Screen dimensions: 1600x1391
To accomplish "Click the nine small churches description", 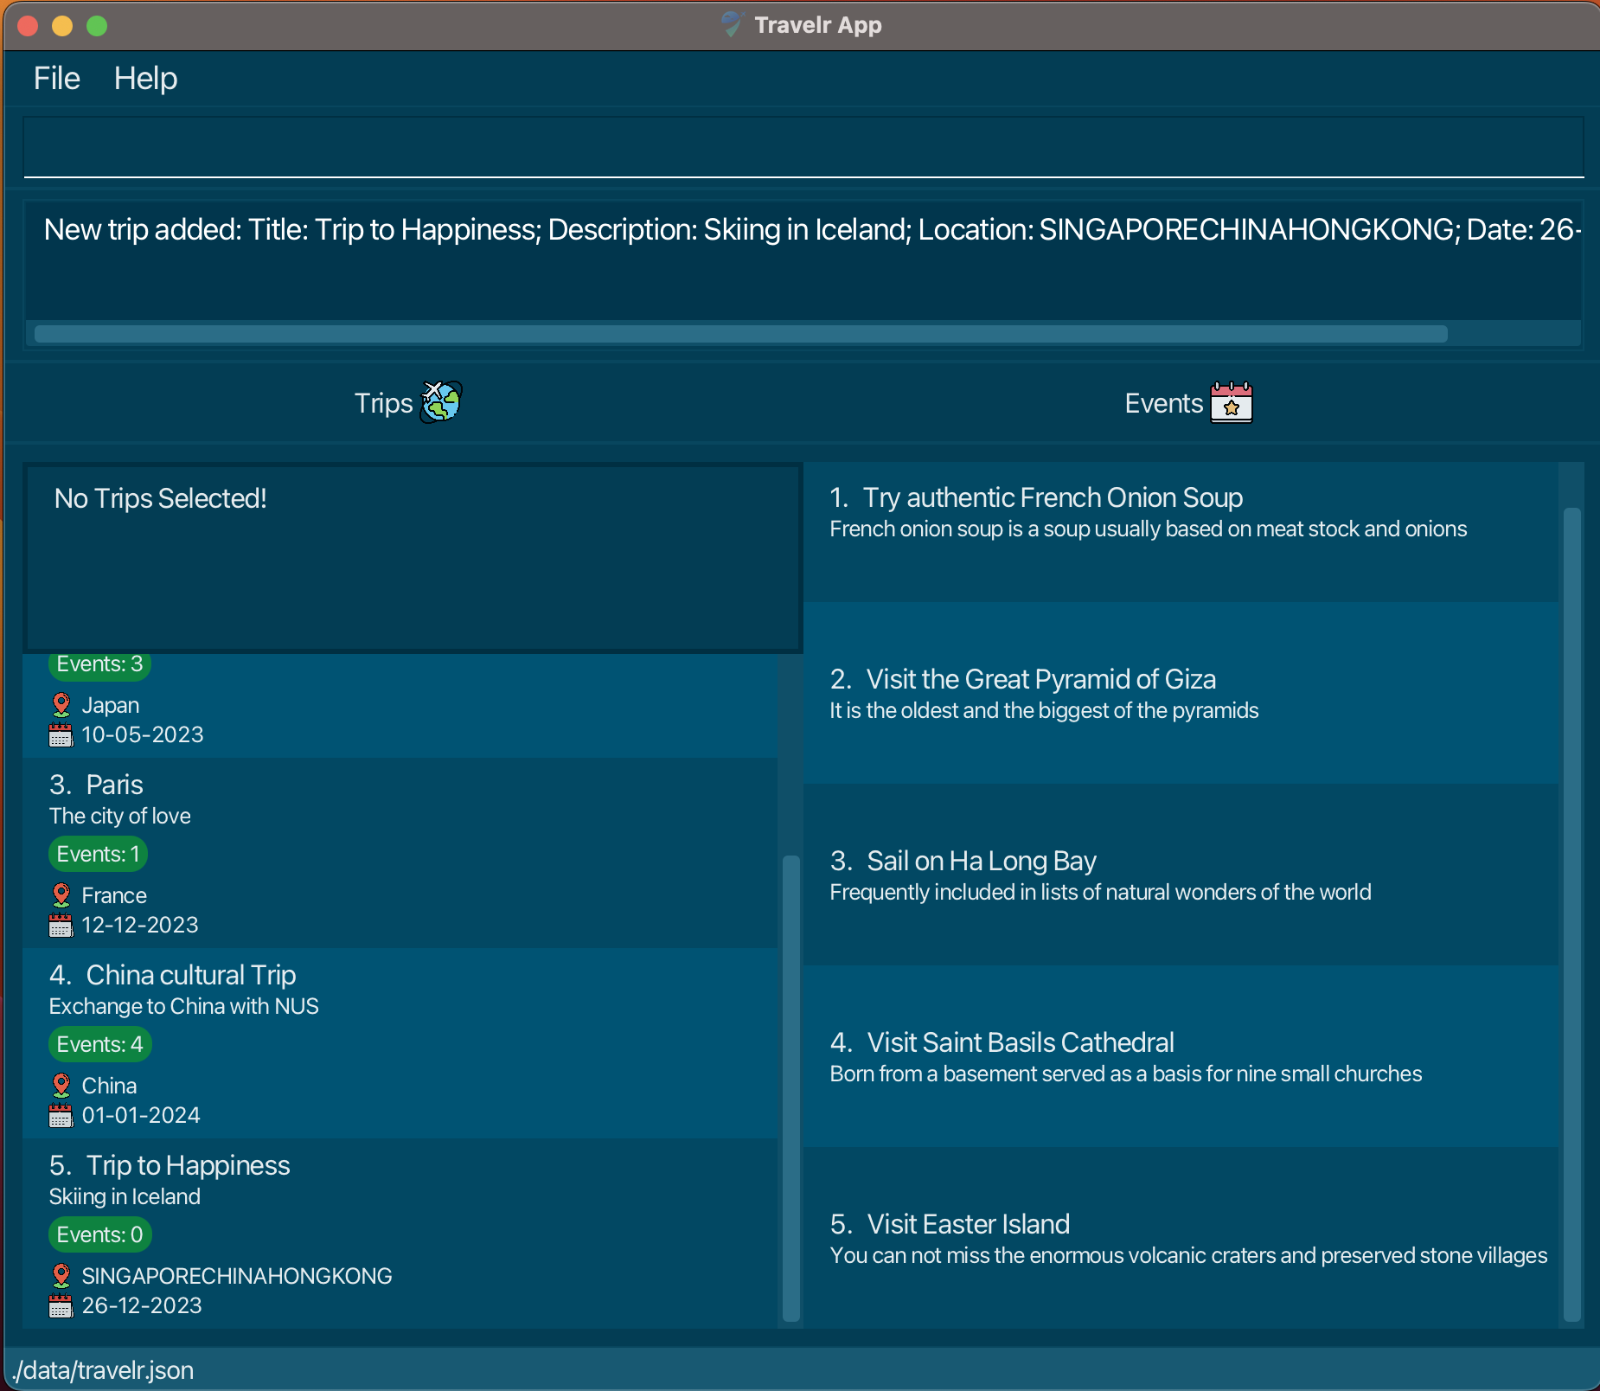I will [x=1126, y=1074].
